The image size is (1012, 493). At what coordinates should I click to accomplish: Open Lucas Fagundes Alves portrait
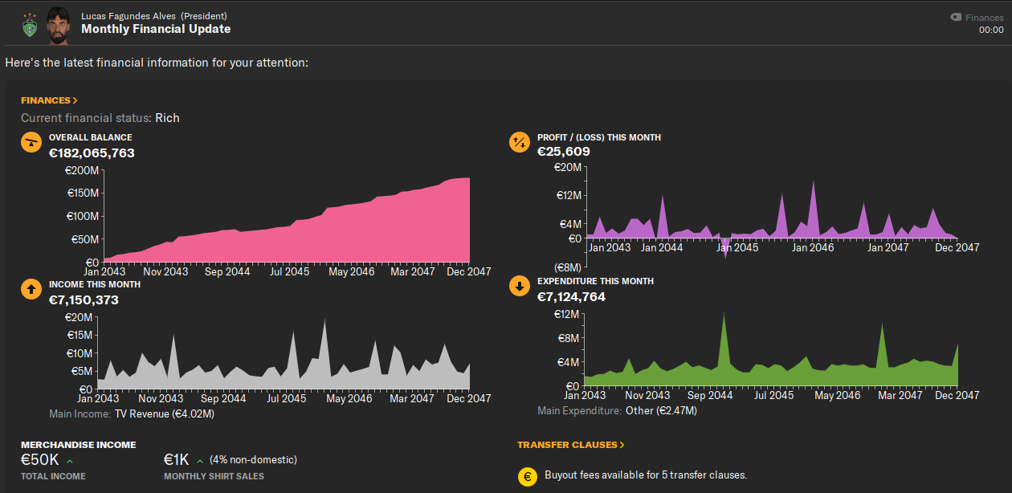pos(57,24)
